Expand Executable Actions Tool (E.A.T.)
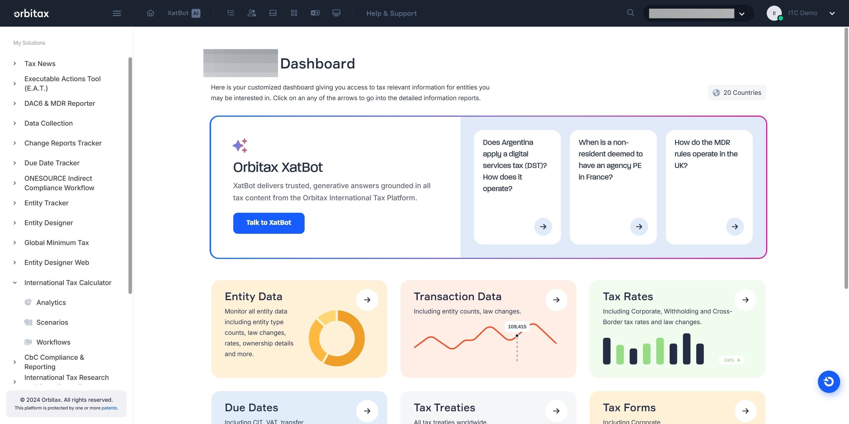This screenshot has height=424, width=849. click(15, 84)
